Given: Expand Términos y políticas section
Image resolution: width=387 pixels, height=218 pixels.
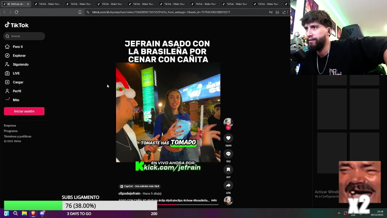Looking at the screenshot, I should pyautogui.click(x=18, y=137).
